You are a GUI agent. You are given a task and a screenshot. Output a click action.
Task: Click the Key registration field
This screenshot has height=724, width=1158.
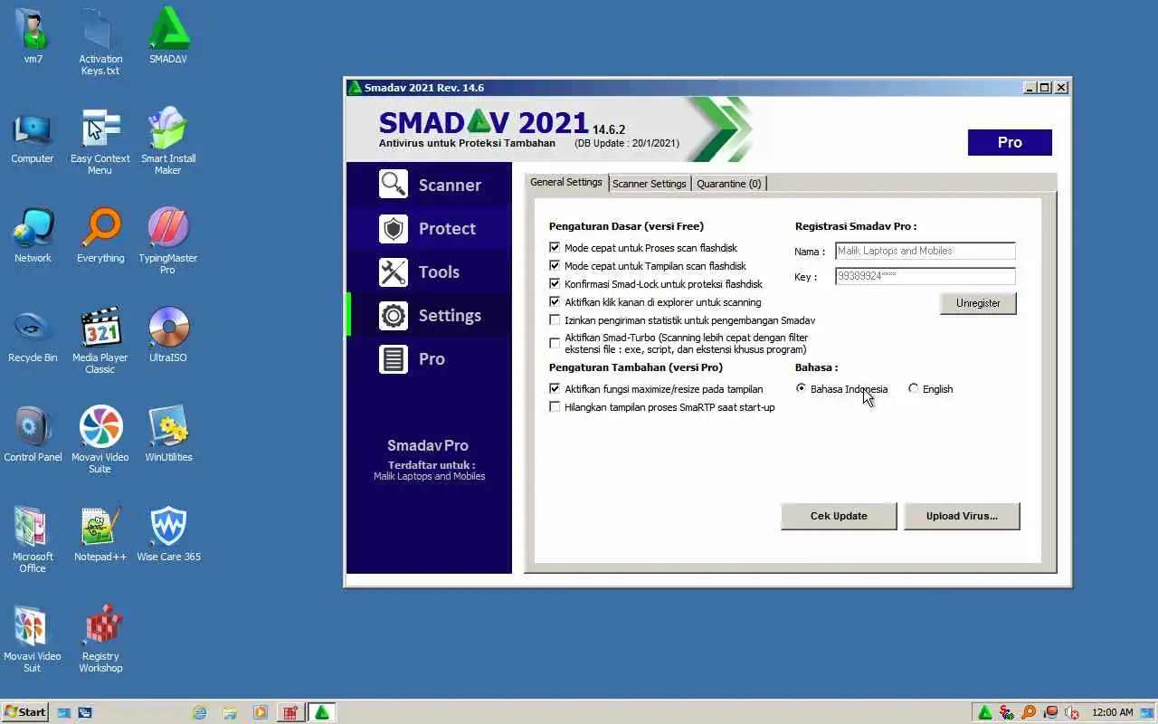coord(925,276)
